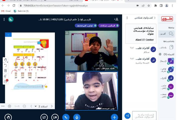This screenshot has width=187, height=120.
Task: Toggle the users list panel icon
Action: 116,19
